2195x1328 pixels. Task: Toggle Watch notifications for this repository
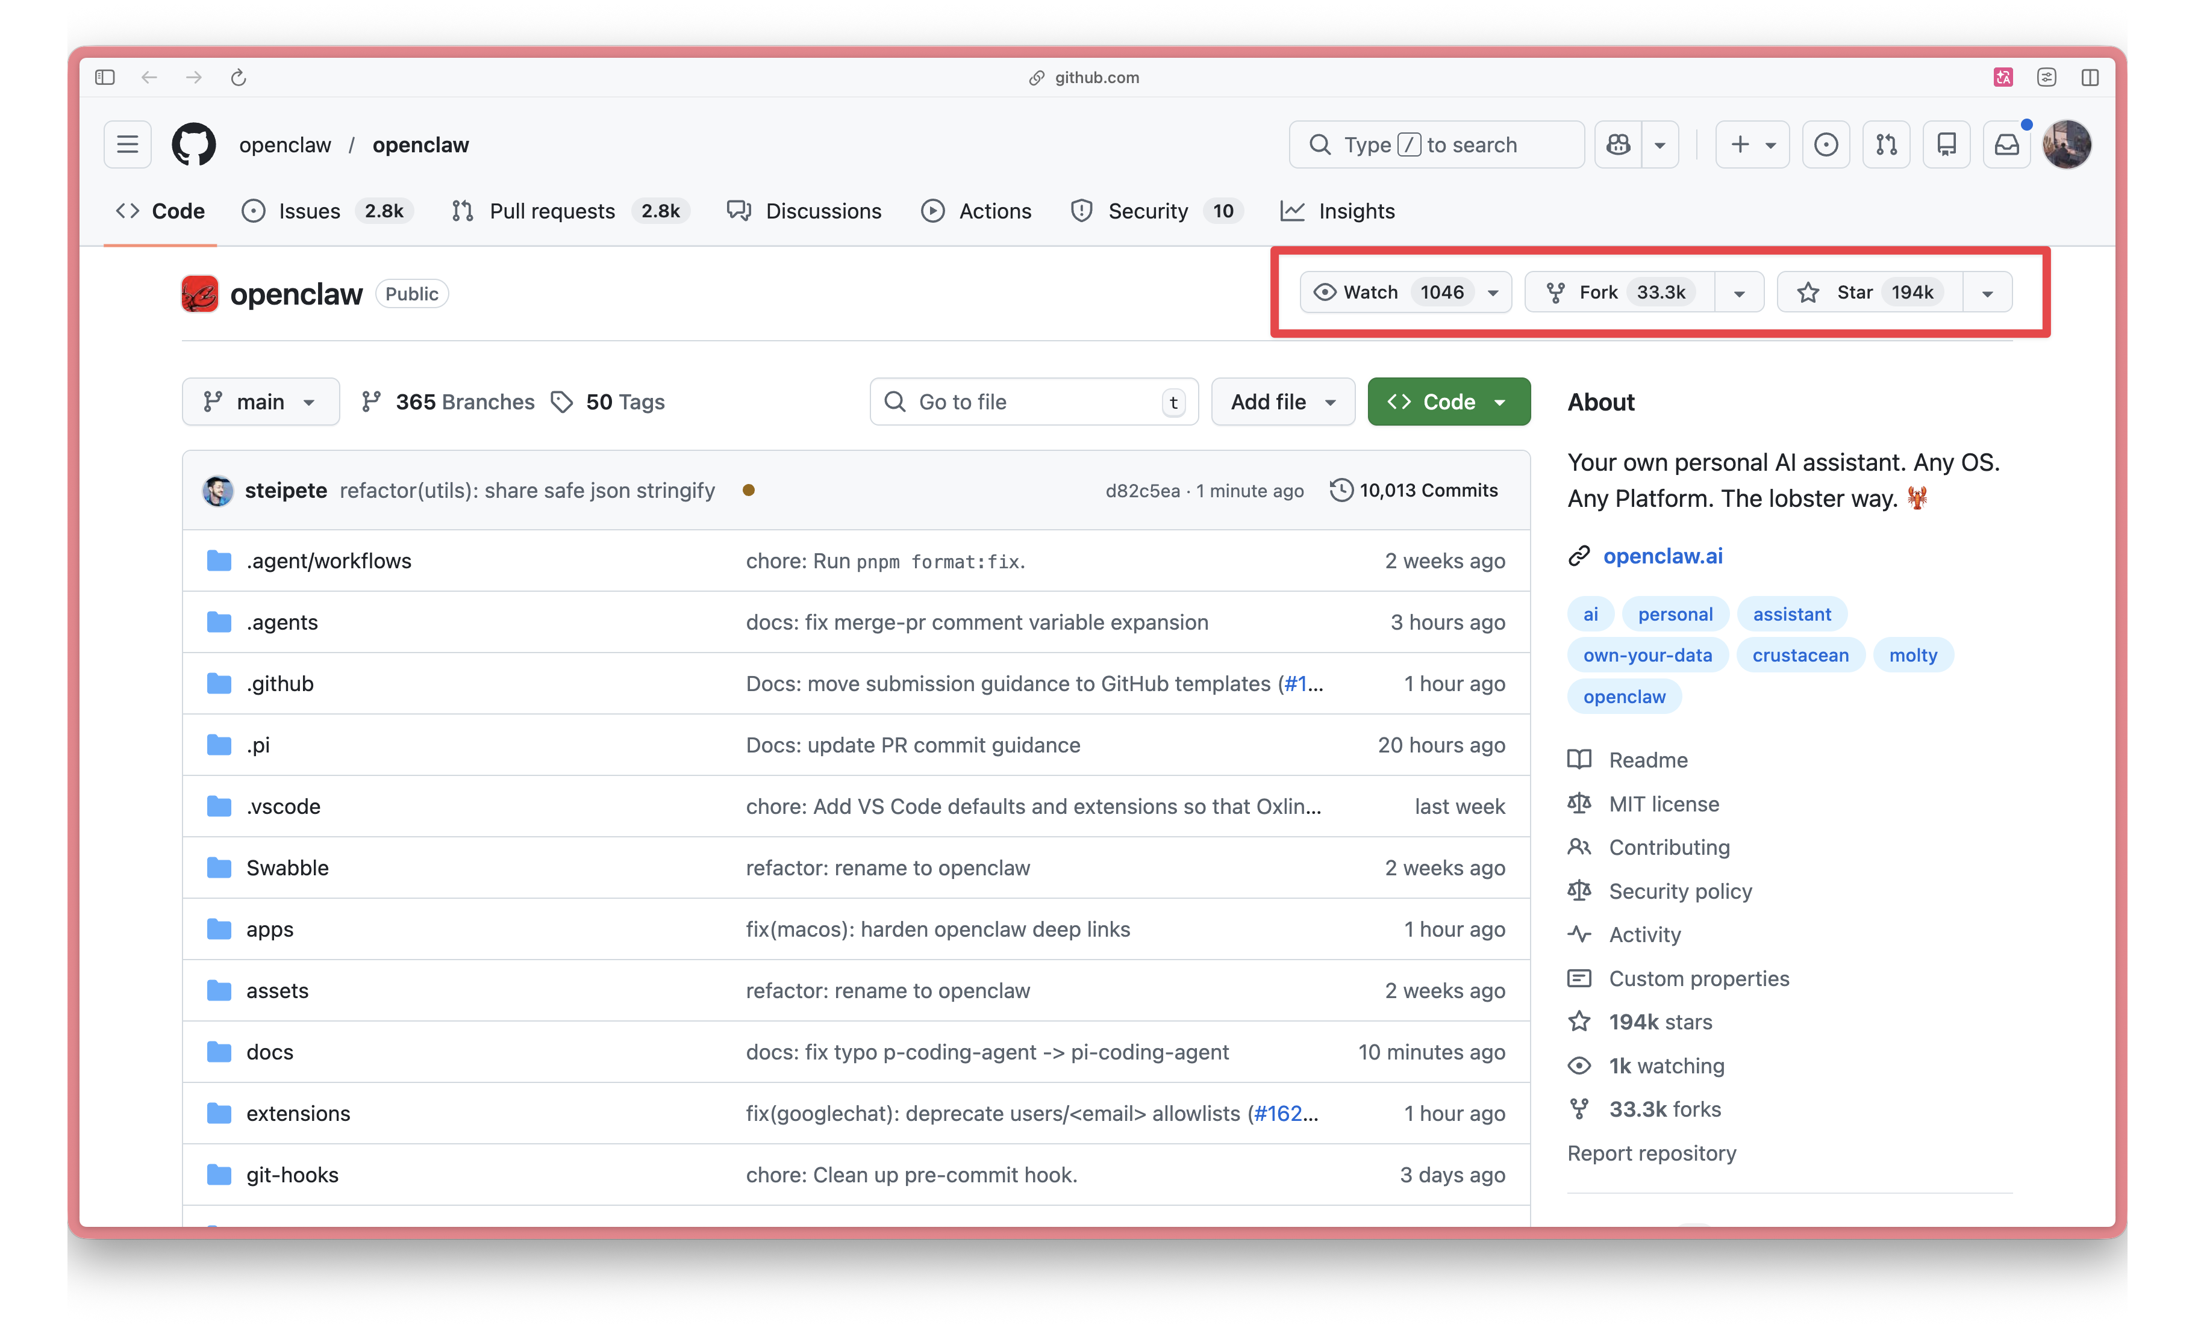[x=1406, y=292]
